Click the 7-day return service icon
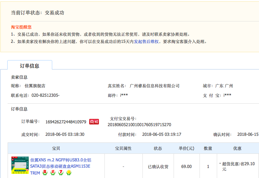This screenshot has height=178, width=259. click(x=61, y=172)
